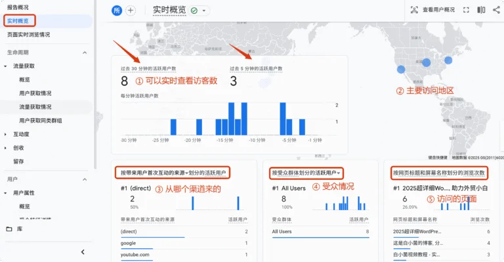Share this report
This screenshot has width=504, height=262.
click(x=496, y=10)
